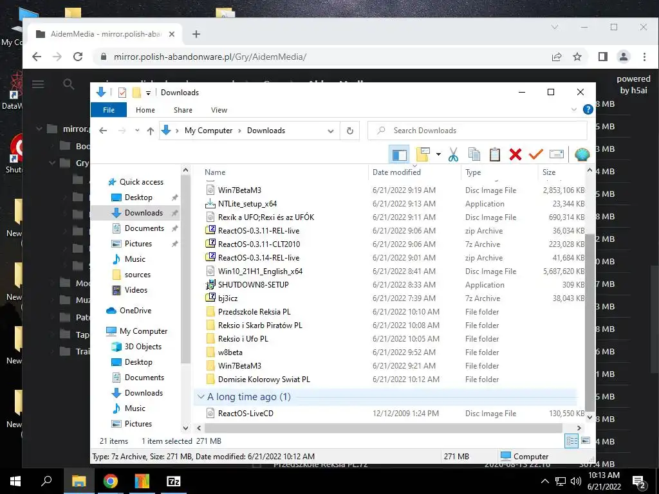The height and width of the screenshot is (494, 659).
Task: Select sources folder in Quick access
Action: click(x=138, y=275)
